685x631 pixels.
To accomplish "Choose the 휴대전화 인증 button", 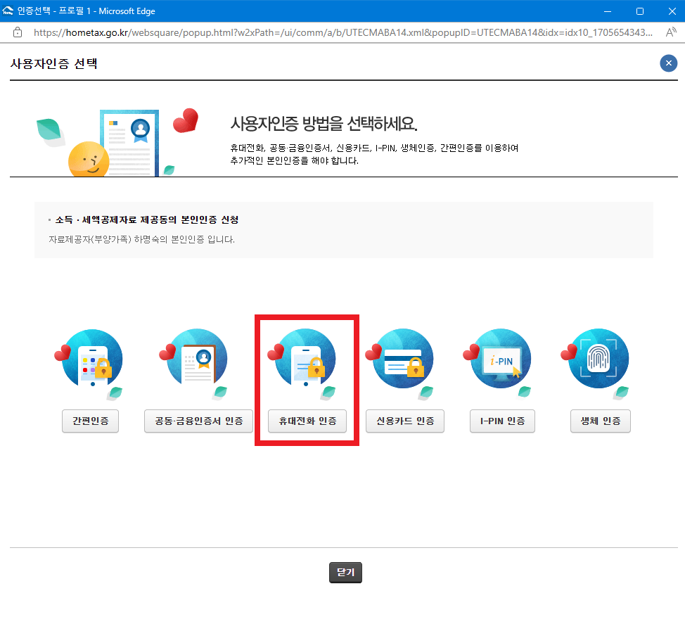I will coord(307,421).
